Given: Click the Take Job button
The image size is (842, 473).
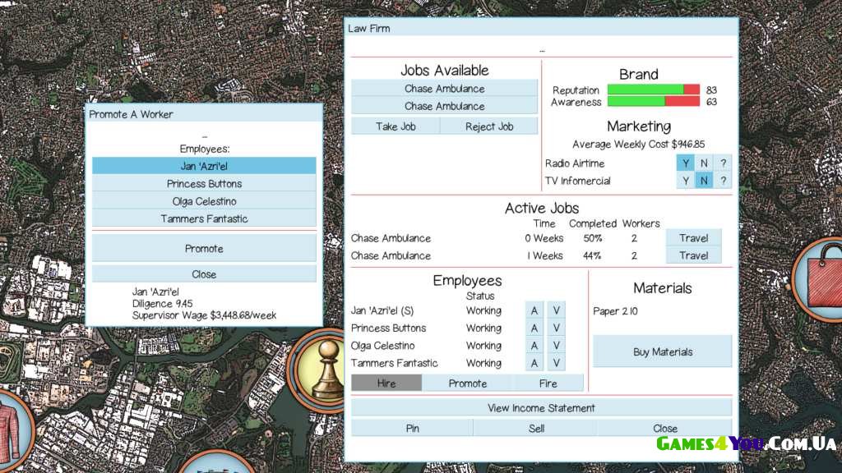Looking at the screenshot, I should coord(396,126).
